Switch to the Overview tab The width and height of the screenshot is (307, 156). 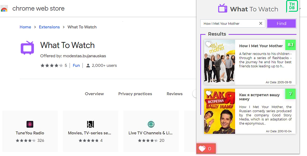pos(94,94)
